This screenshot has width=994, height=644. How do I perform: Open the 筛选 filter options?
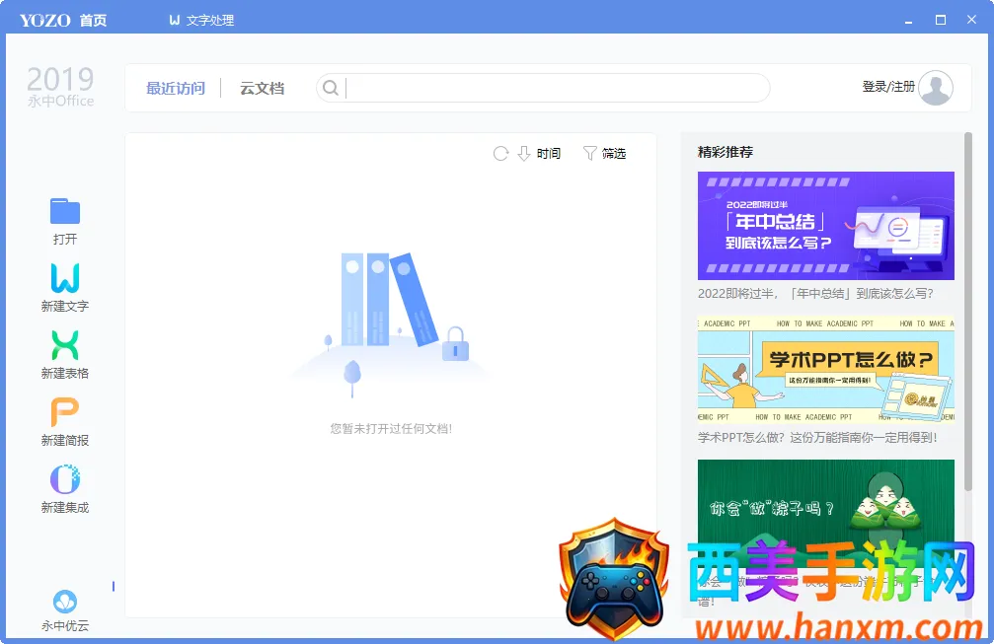click(604, 153)
